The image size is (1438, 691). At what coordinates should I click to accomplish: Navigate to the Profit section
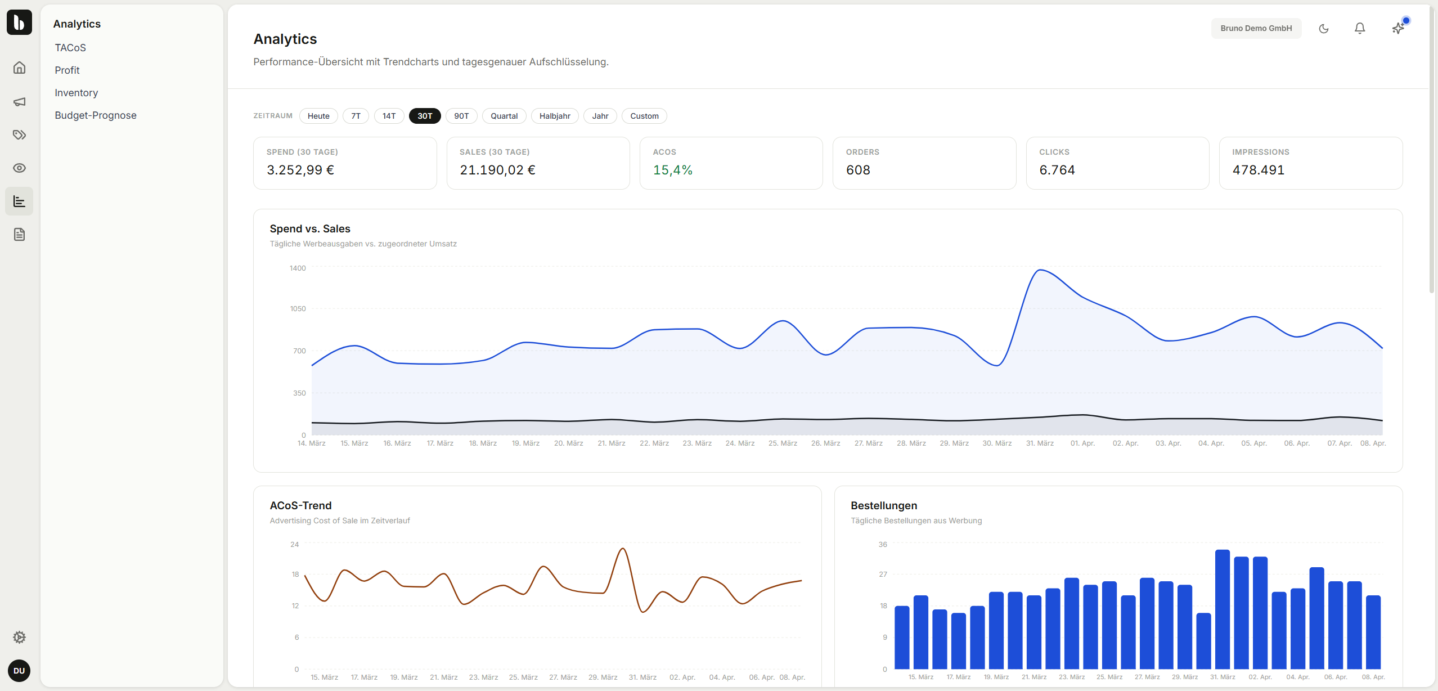pyautogui.click(x=67, y=70)
